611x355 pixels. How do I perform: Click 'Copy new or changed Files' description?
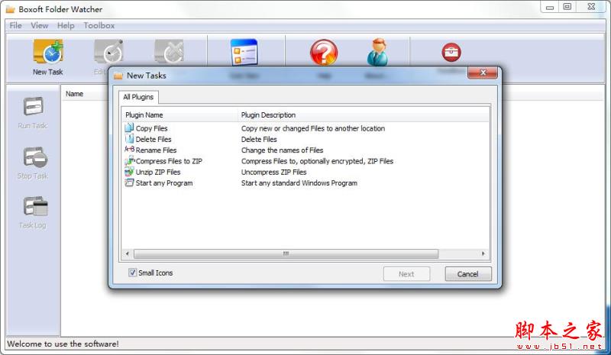(313, 128)
